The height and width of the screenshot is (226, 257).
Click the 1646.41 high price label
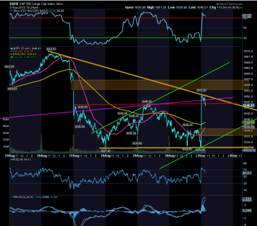coord(147,102)
